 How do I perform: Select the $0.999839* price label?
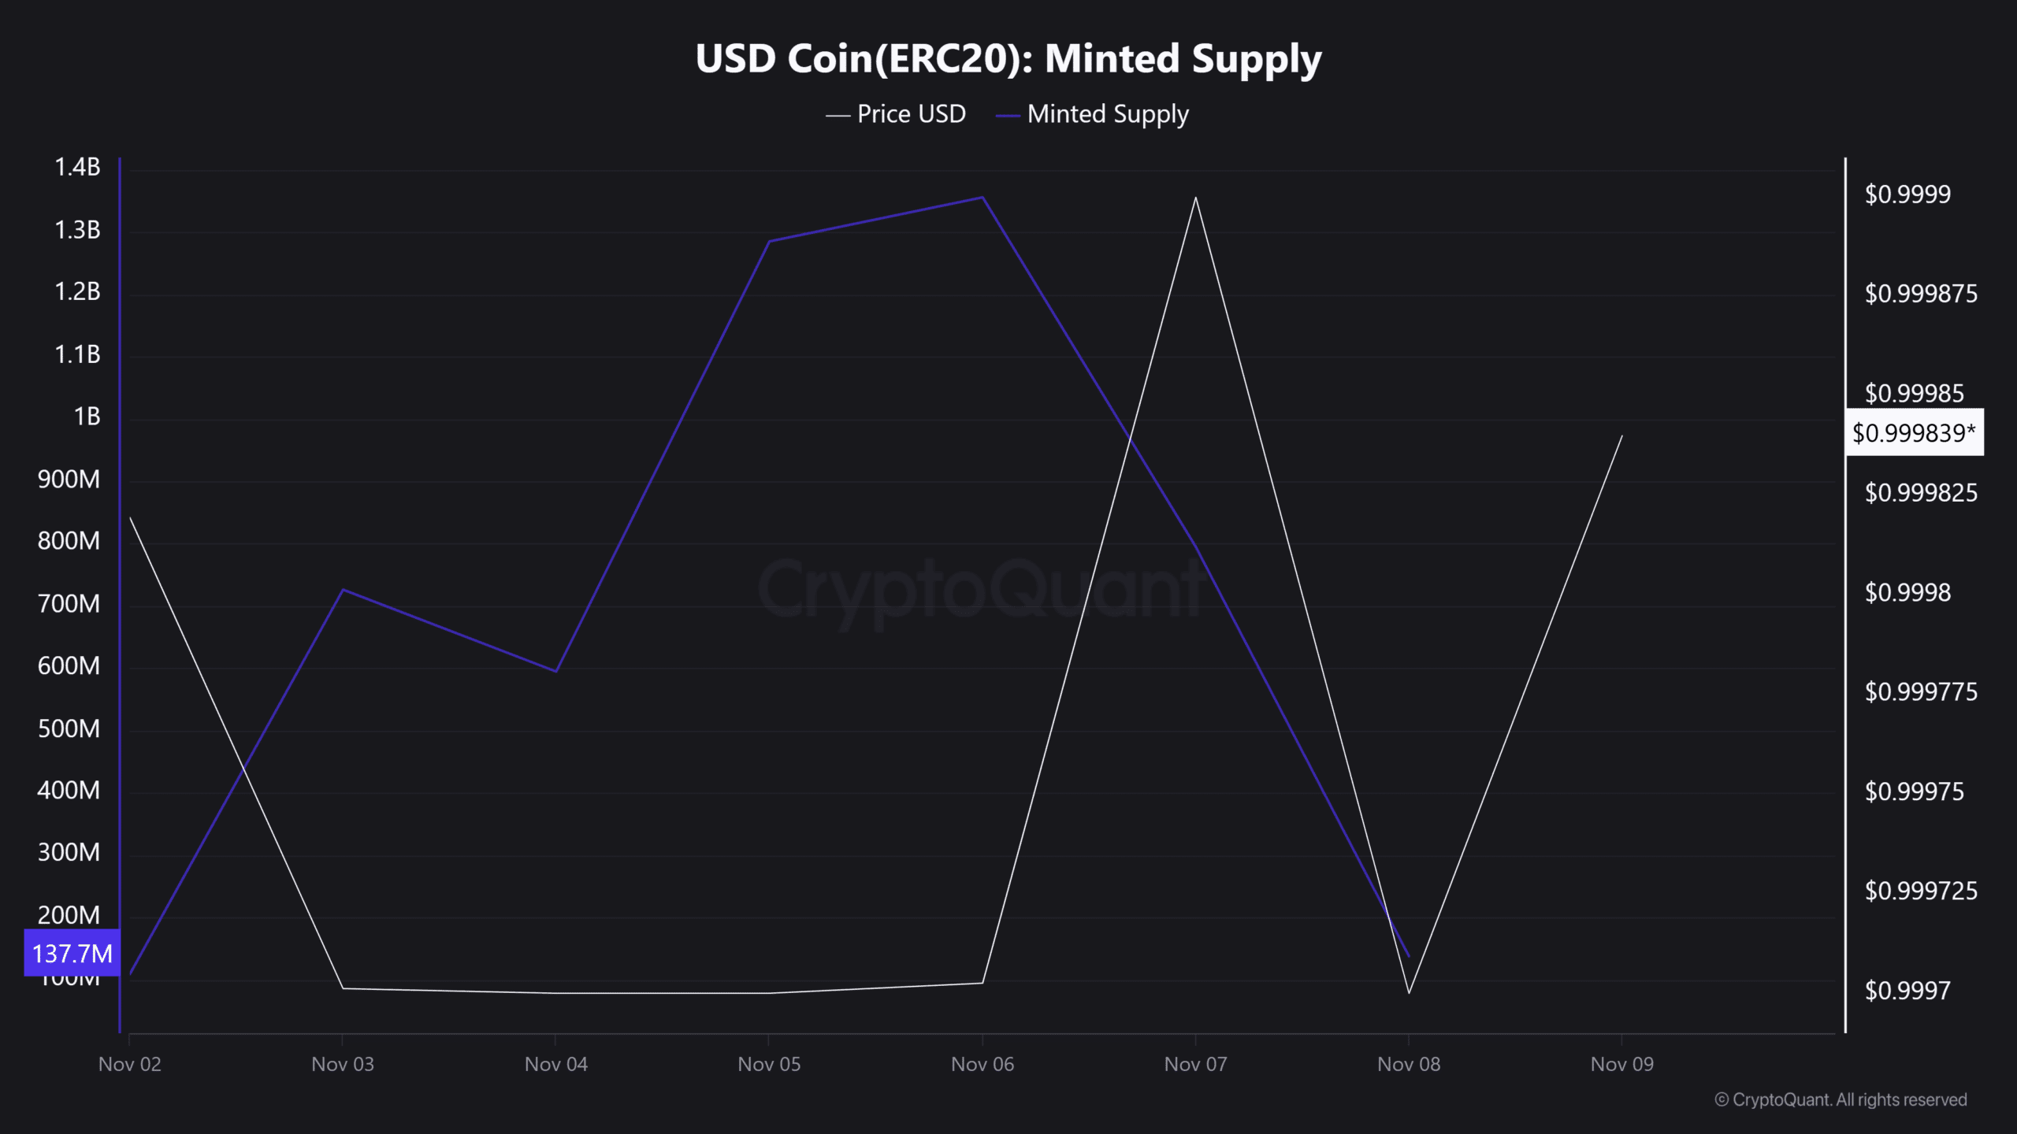(x=1915, y=432)
